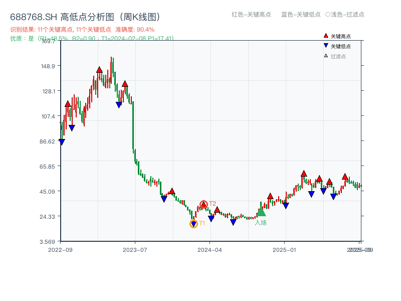Click the 148.9 y-axis label
The height and width of the screenshot is (301, 401).
pos(48,66)
